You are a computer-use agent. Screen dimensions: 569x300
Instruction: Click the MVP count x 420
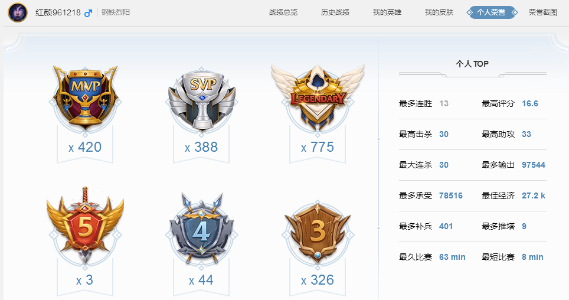(85, 147)
